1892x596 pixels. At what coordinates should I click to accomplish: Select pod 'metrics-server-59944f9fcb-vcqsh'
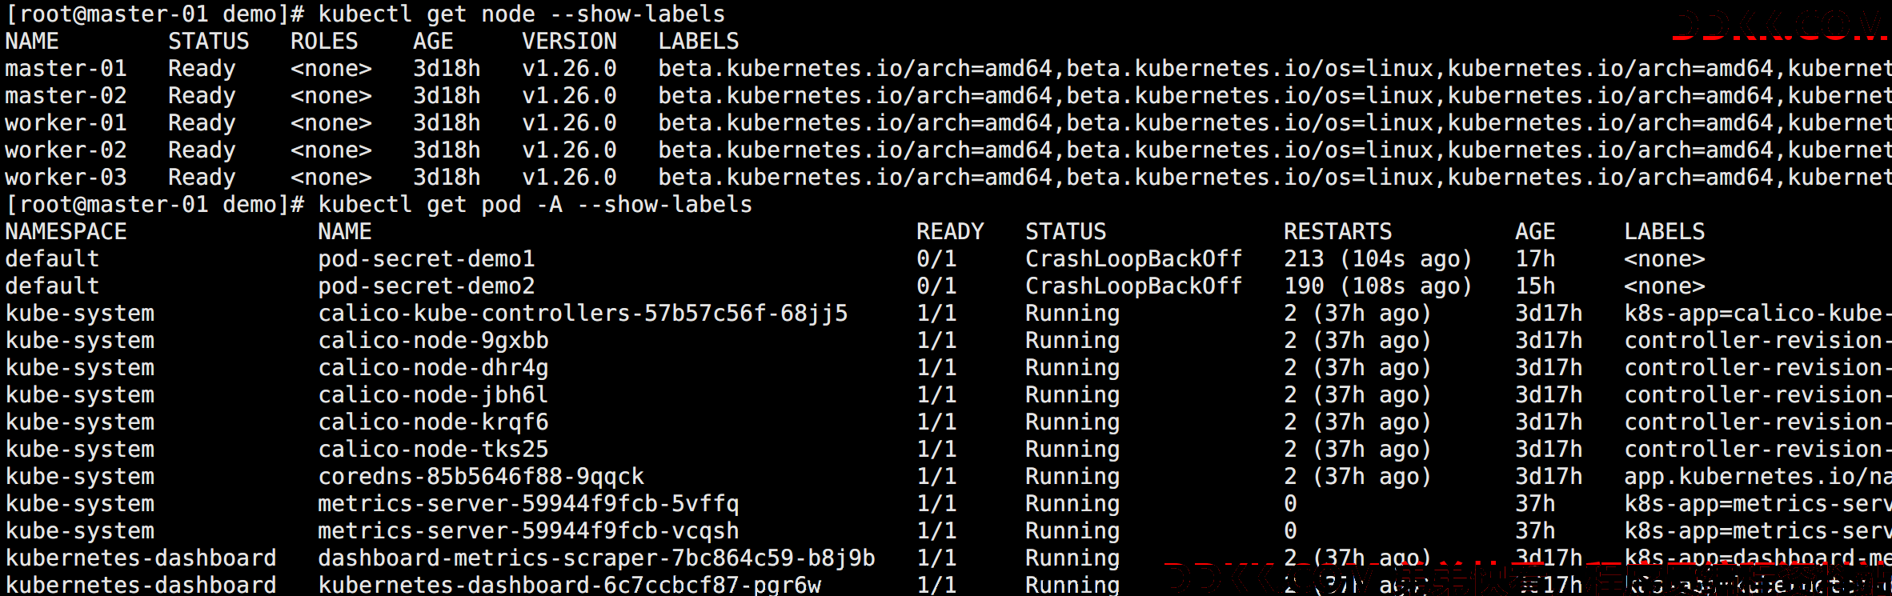coord(528,531)
